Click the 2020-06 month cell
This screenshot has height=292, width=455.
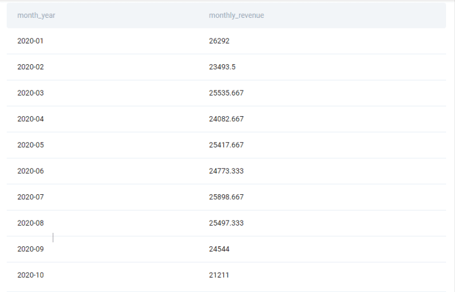30,171
